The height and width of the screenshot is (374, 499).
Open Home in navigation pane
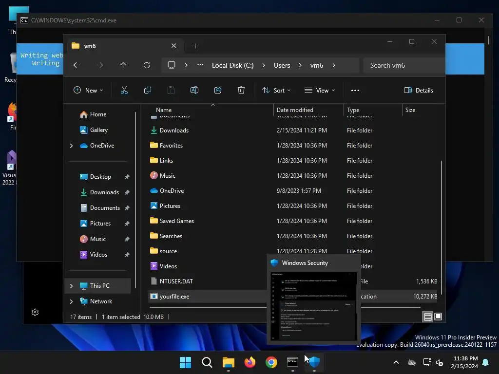click(98, 114)
